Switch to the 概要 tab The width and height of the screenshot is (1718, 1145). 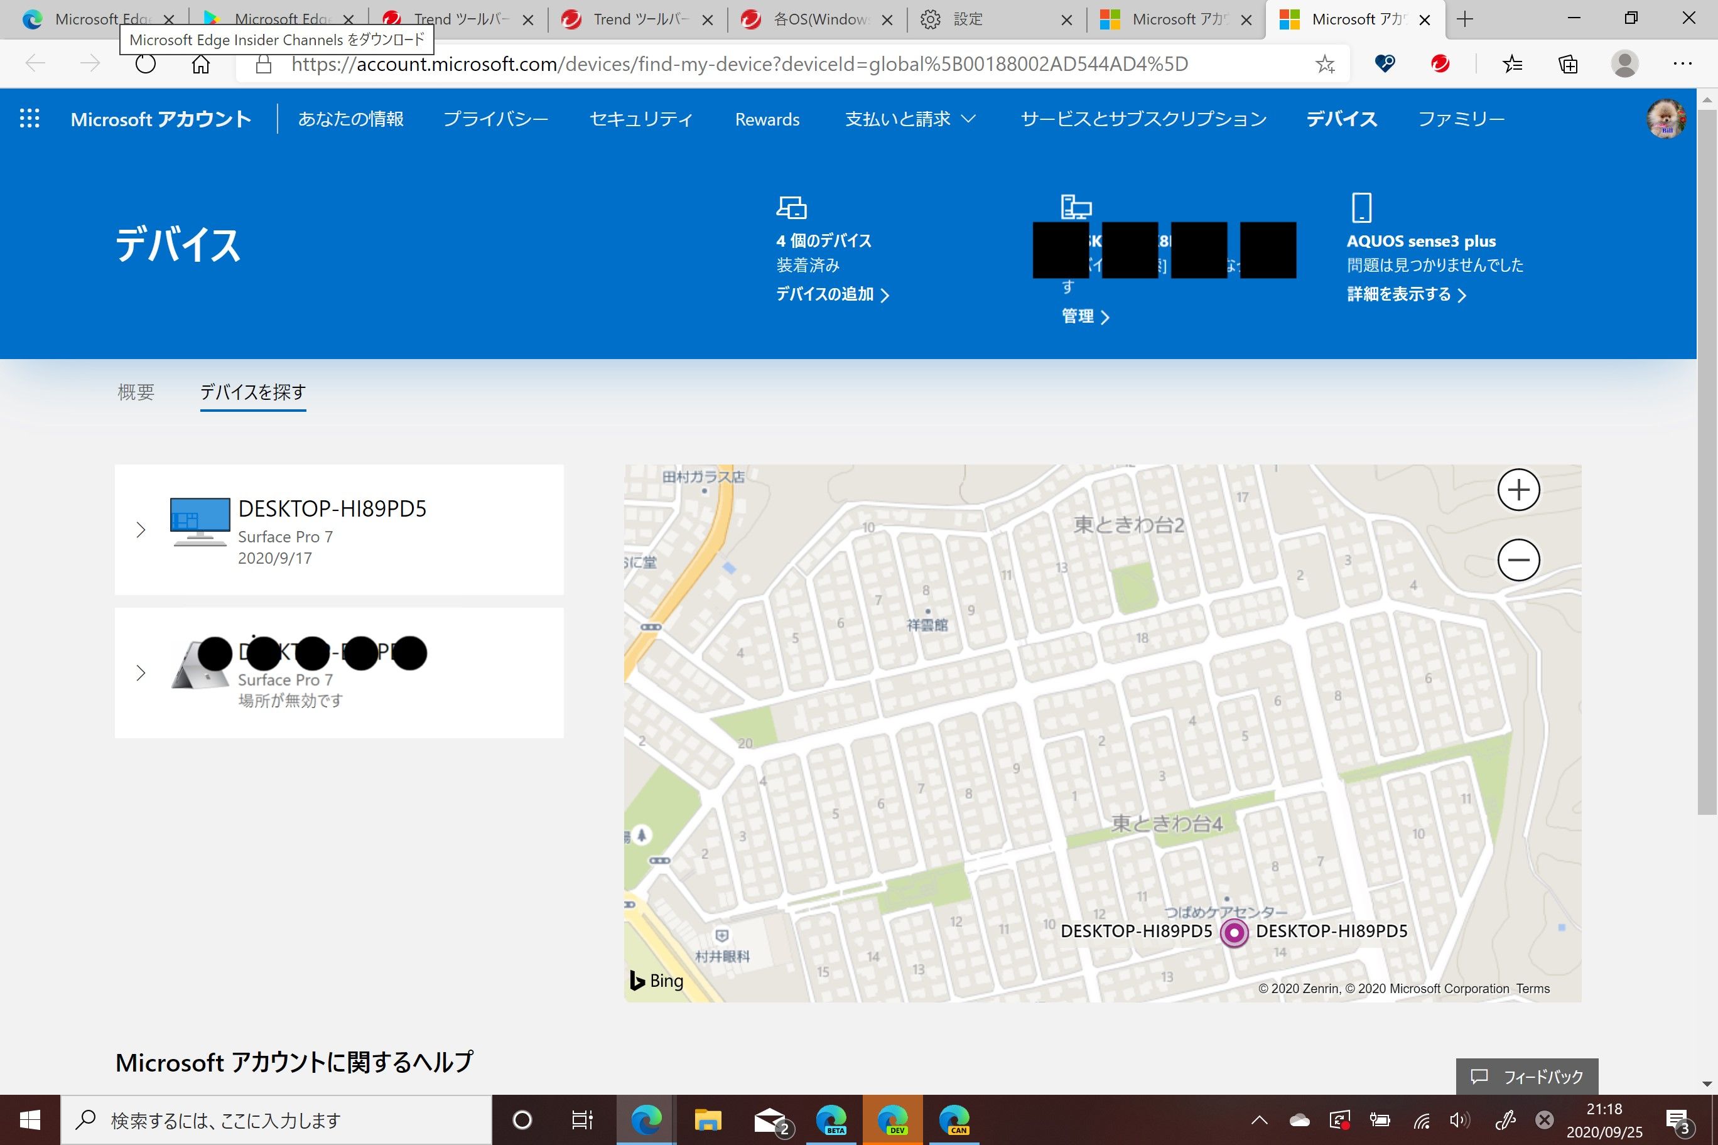coord(136,392)
